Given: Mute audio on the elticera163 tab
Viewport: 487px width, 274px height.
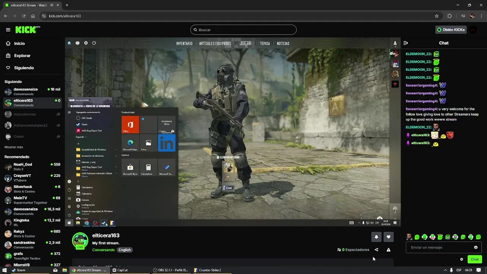Looking at the screenshot, I should [x=52, y=5].
